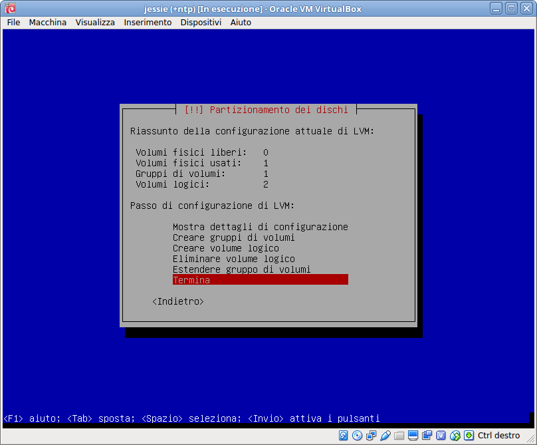Click the CPU virtualization features icon
537x445 pixels.
[x=441, y=436]
